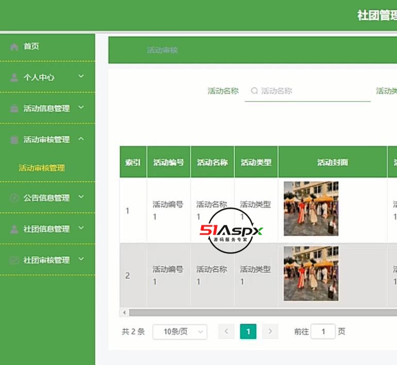Expand the 社团审核管理 chevron
397x365 pixels.
[x=81, y=258]
